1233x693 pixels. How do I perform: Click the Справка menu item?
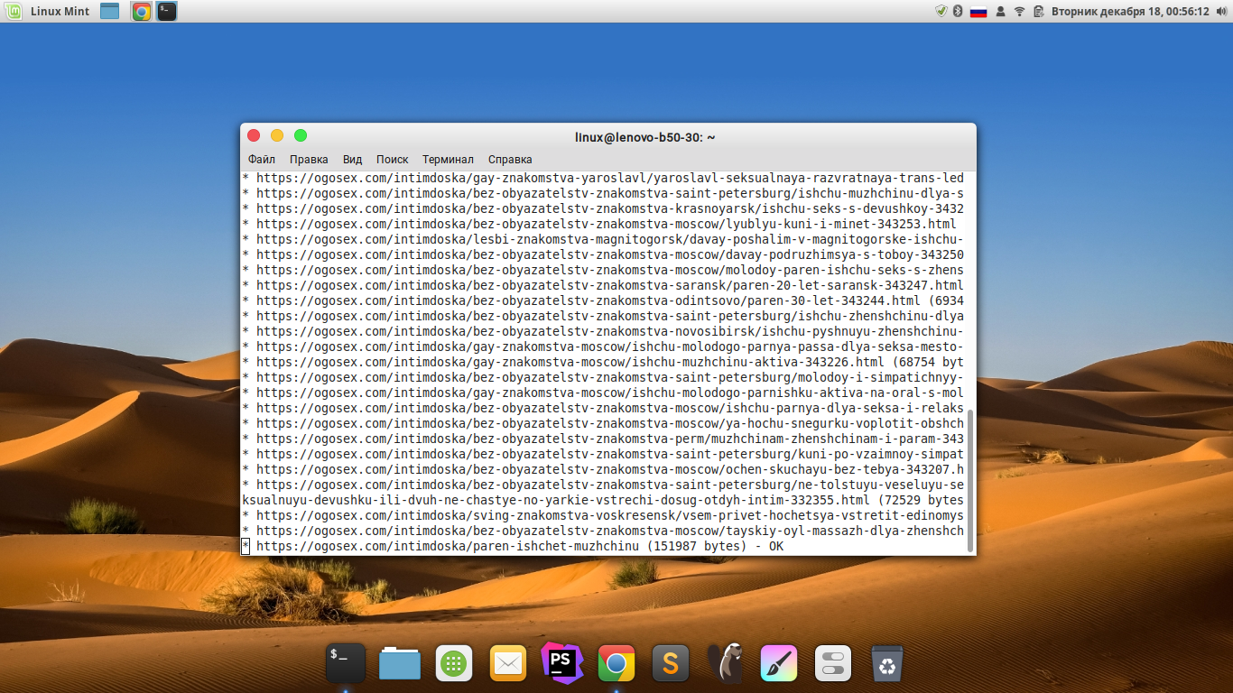coord(510,160)
